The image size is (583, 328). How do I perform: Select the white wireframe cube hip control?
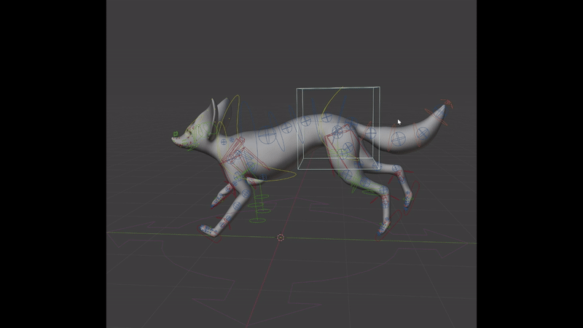[x=338, y=128]
